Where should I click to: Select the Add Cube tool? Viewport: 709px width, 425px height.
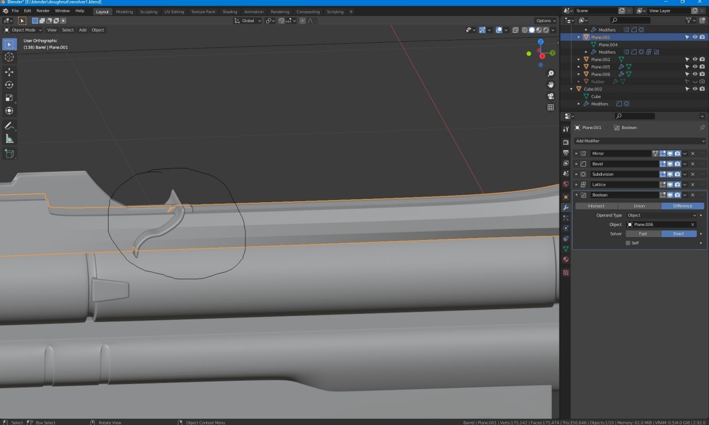(x=9, y=153)
